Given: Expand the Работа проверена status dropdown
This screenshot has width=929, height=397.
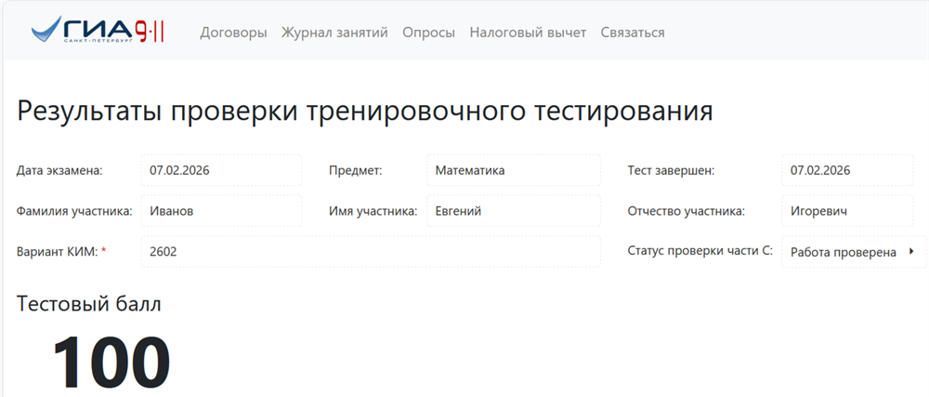Looking at the screenshot, I should [x=854, y=252].
